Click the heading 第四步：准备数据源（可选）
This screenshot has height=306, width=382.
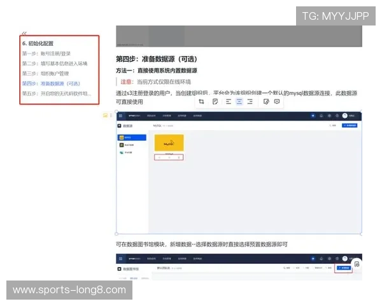[157, 59]
